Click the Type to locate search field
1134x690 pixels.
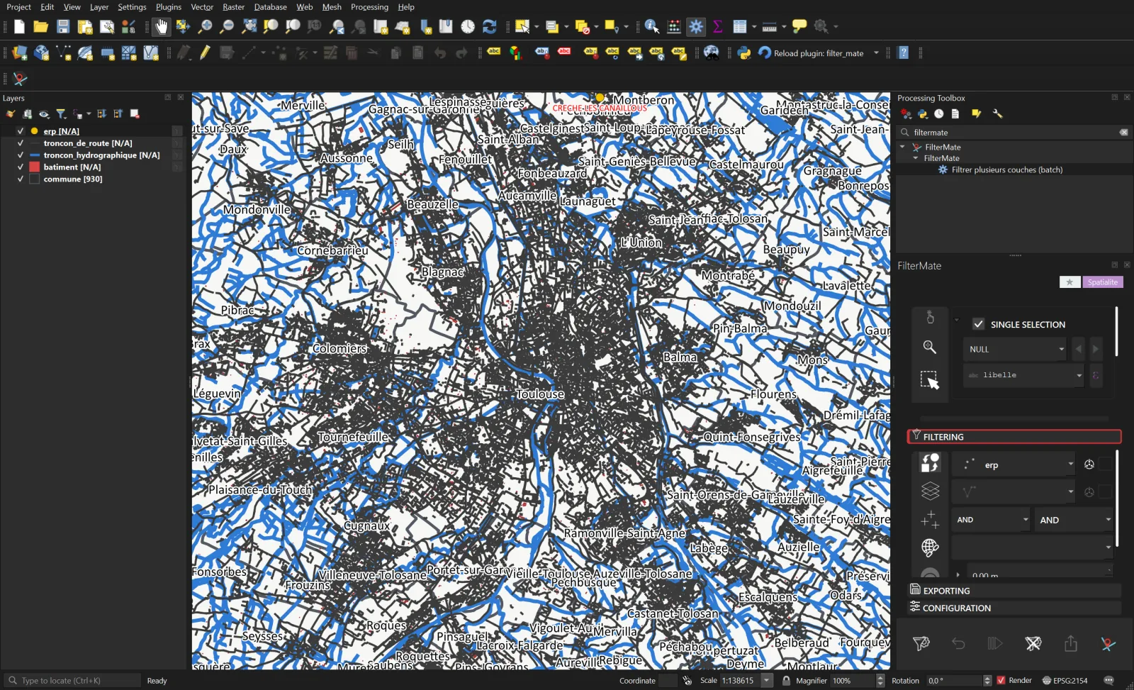[73, 681]
